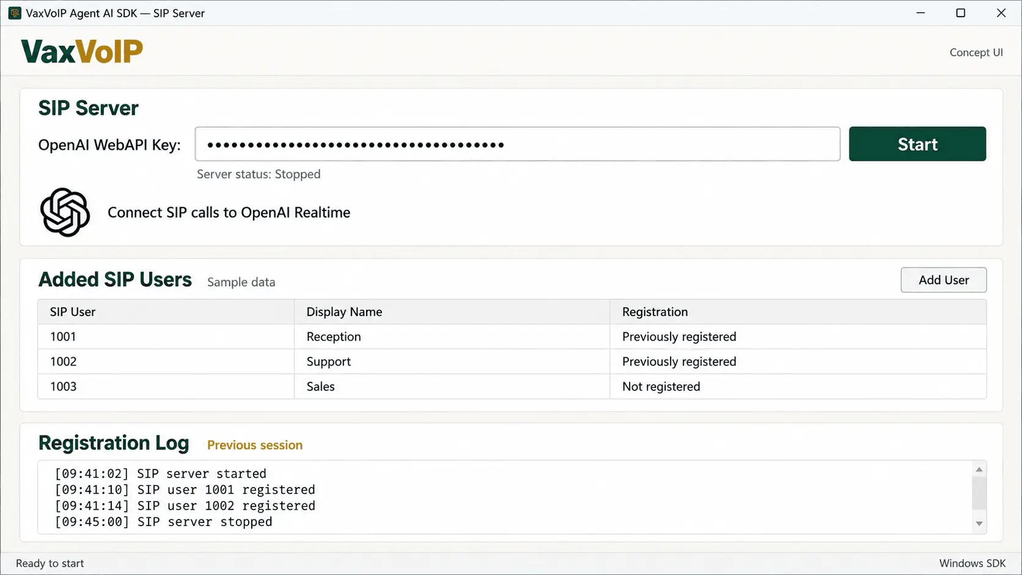Click the 'Concept UI' label

(x=976, y=53)
